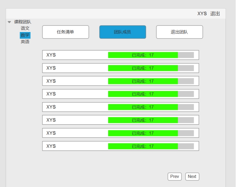Go to next page with Next
This screenshot has height=187, width=236.
pyautogui.click(x=192, y=176)
